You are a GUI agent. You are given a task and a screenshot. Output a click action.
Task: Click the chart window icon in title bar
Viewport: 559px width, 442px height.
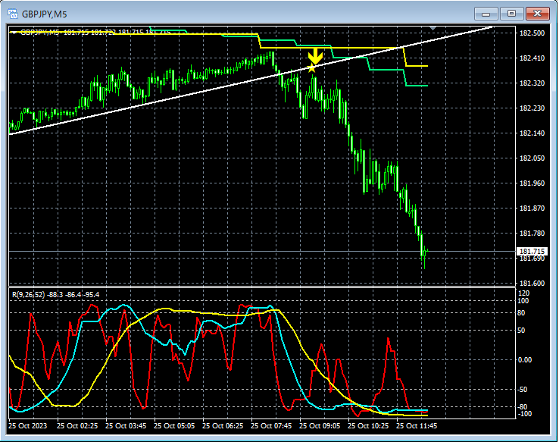[13, 14]
